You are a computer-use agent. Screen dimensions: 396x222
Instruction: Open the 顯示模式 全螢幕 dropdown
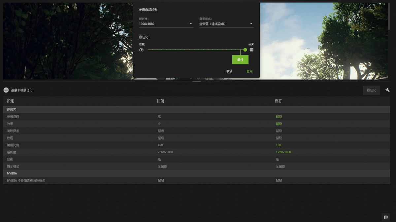point(226,24)
